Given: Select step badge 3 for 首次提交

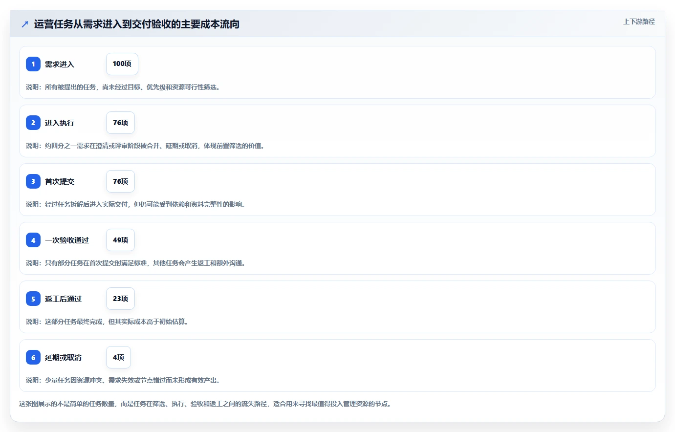Looking at the screenshot, I should [33, 181].
